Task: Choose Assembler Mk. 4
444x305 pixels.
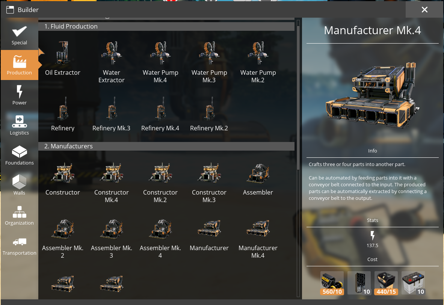Action: (160, 238)
